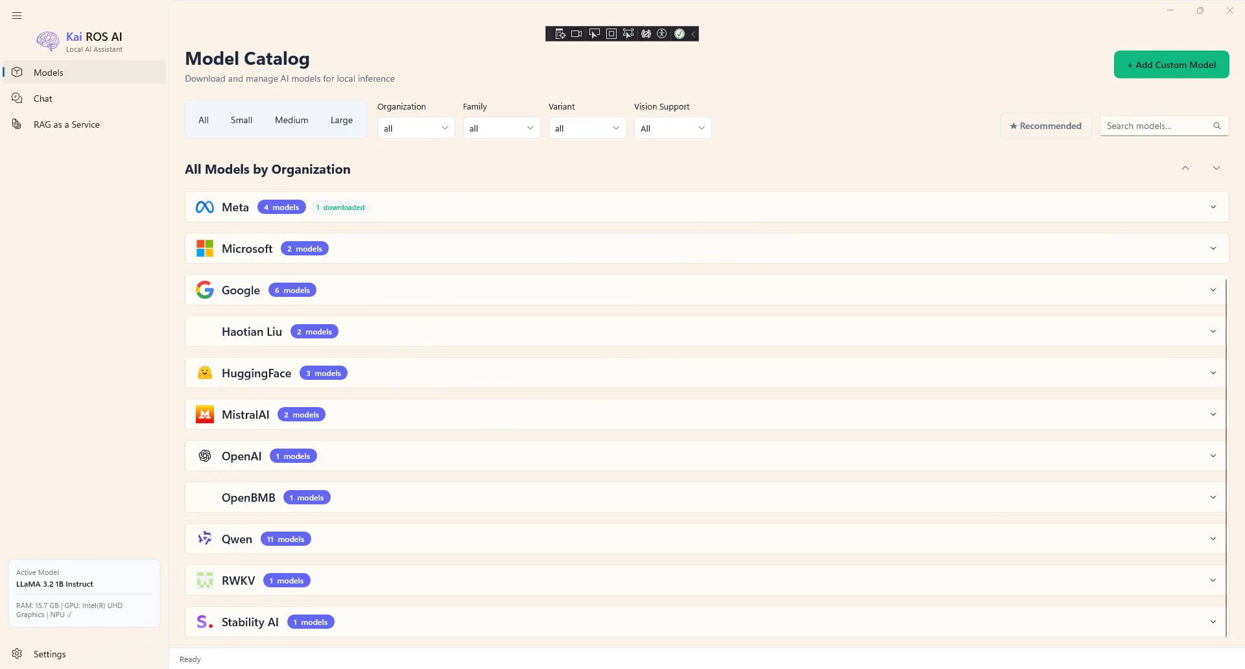Open Chat from the sidebar
This screenshot has width=1245, height=669.
point(84,98)
